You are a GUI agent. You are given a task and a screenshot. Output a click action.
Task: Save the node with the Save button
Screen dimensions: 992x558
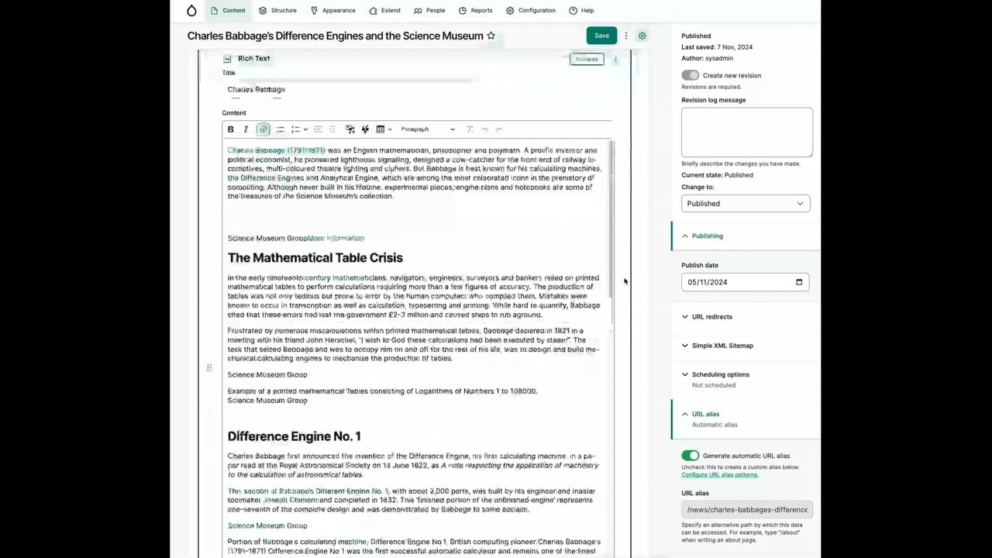601,36
